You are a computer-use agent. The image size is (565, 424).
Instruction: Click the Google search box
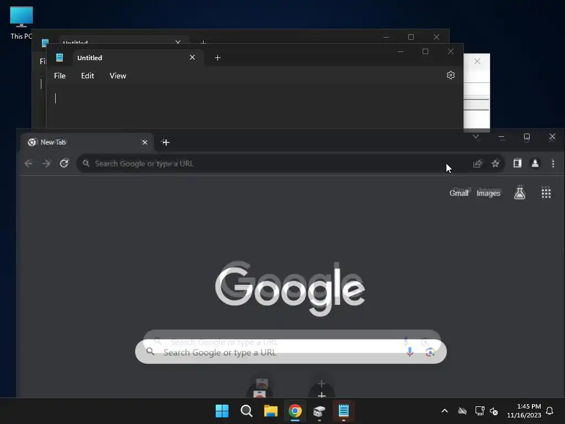coord(291,352)
